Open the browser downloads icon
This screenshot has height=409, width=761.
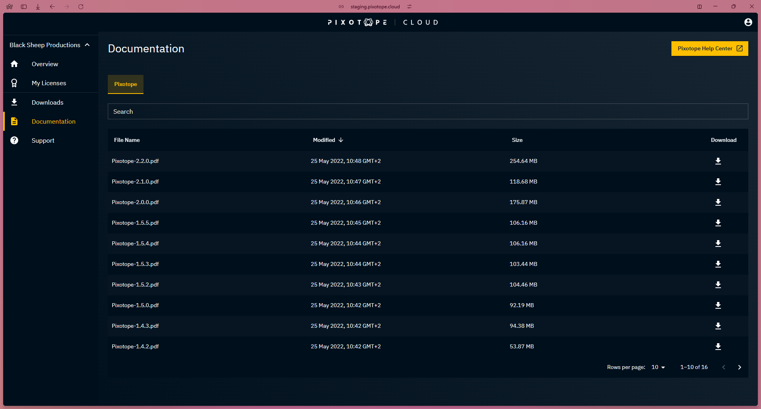(38, 7)
